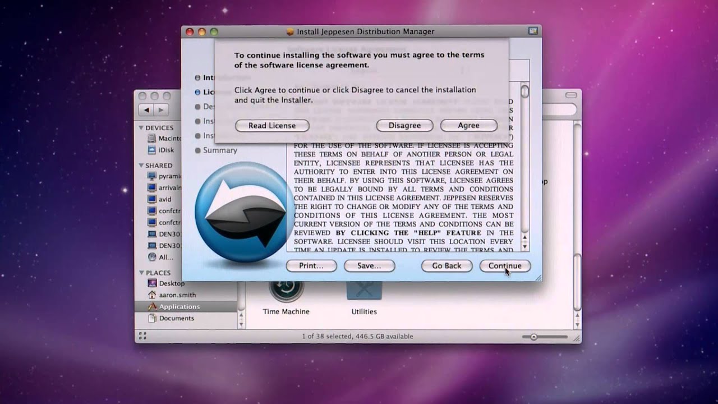Click the license text scrollbar thumb

(524, 91)
